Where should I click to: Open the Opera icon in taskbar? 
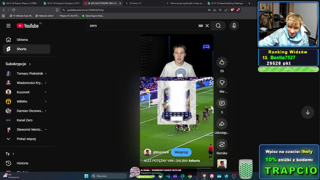pyautogui.click(x=197, y=176)
